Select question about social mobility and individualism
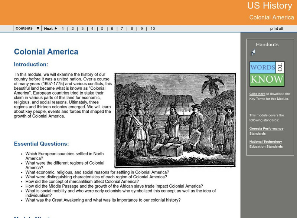This screenshot has width=297, height=218. click(x=121, y=193)
